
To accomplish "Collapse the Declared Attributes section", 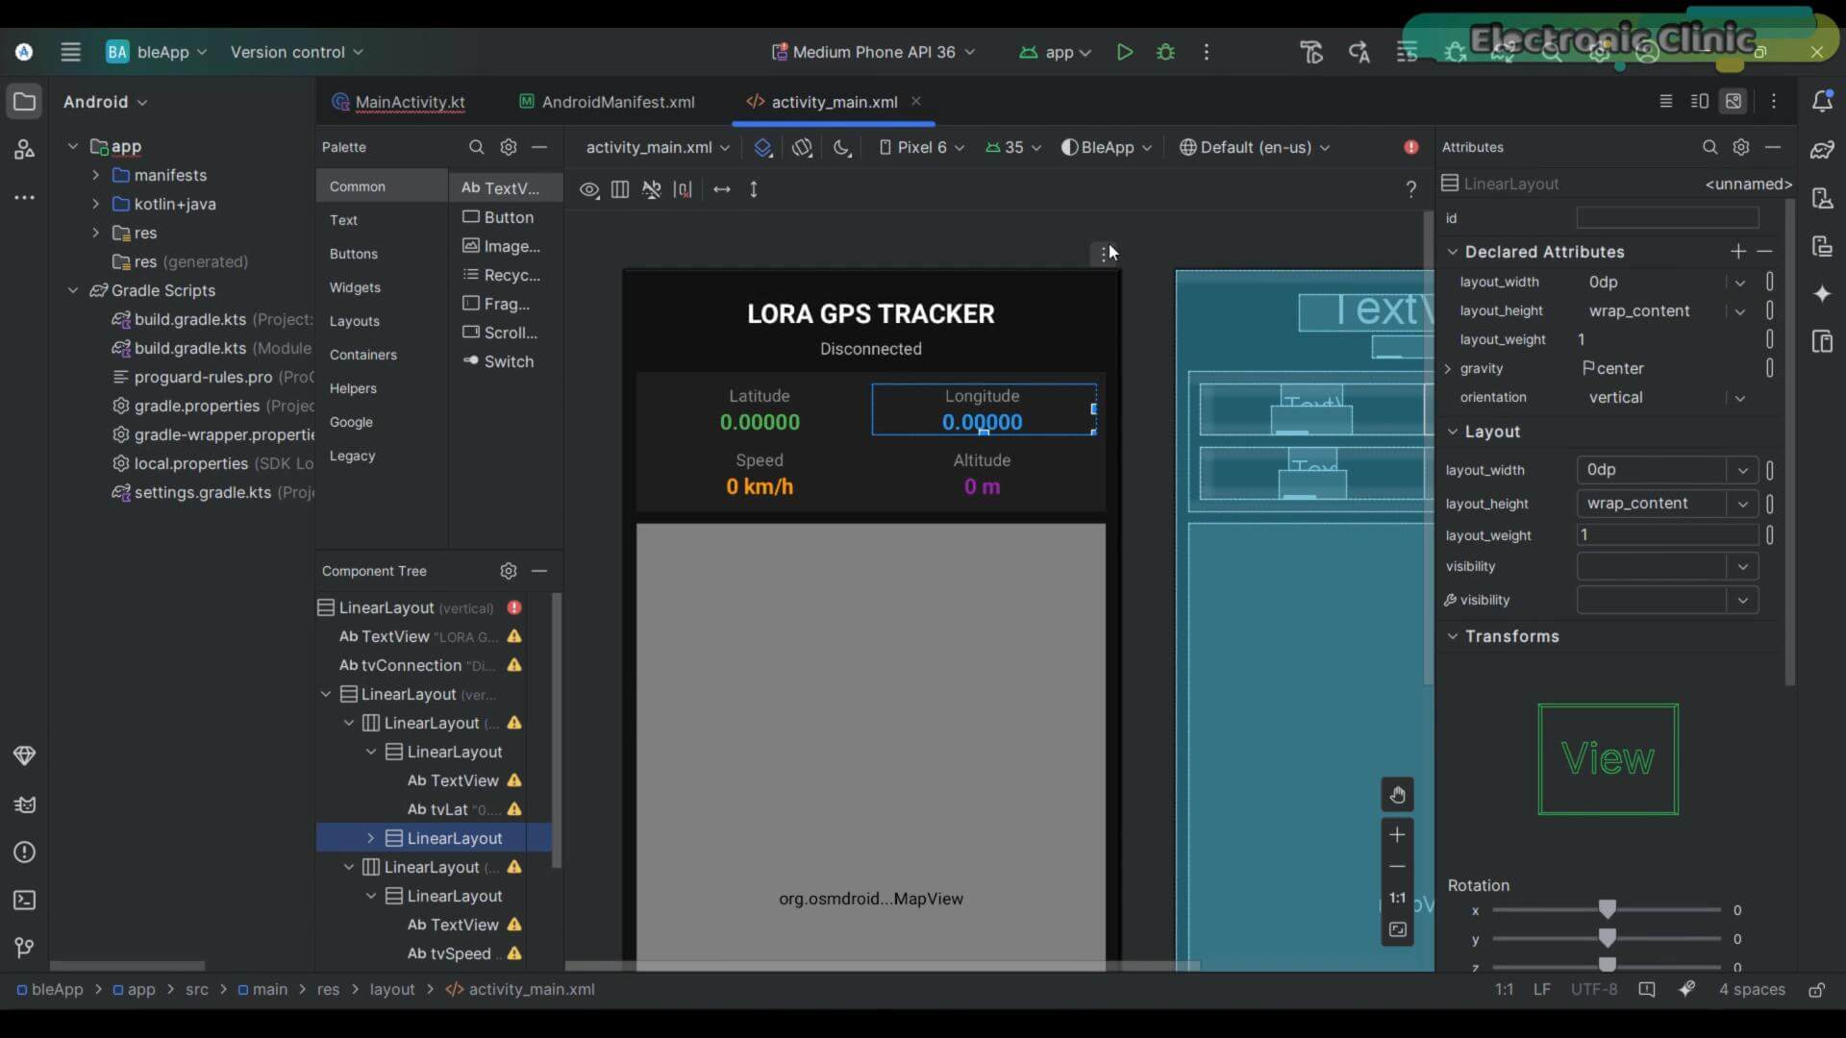I will (x=1453, y=252).
